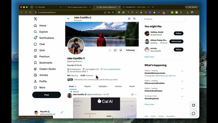Open #TimeToEndProtest trend
Image resolution: width=218 pixels, height=123 pixels.
point(153,91)
